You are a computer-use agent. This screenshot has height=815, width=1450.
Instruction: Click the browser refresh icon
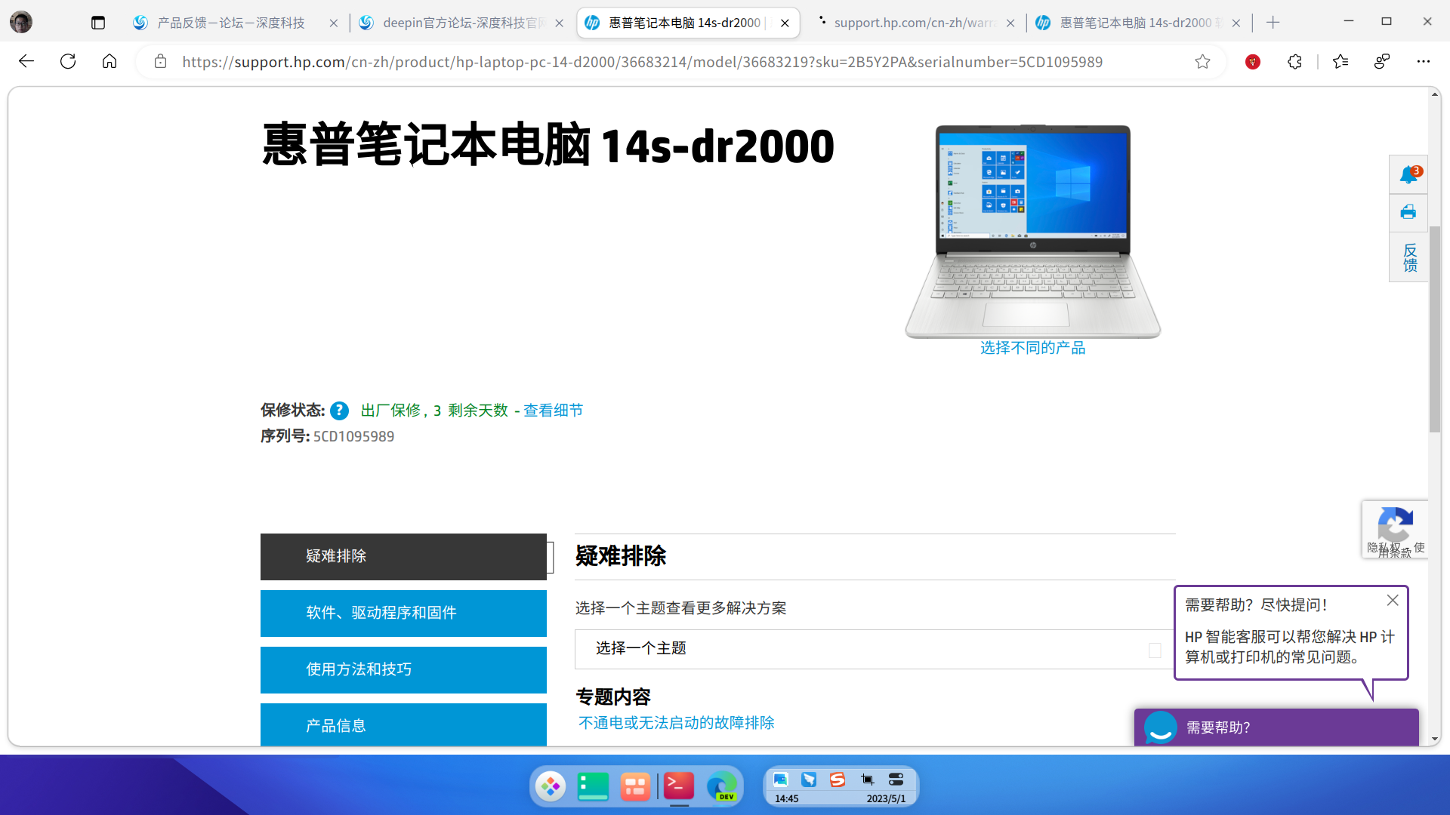click(68, 62)
